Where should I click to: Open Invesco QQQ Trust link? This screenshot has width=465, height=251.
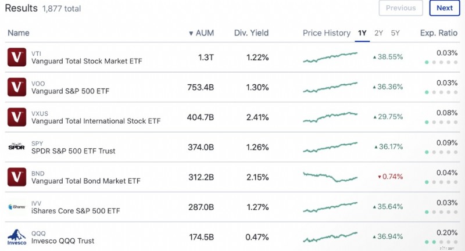point(63,241)
